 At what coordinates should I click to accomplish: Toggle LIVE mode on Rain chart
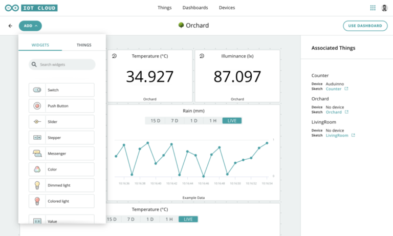pos(232,121)
